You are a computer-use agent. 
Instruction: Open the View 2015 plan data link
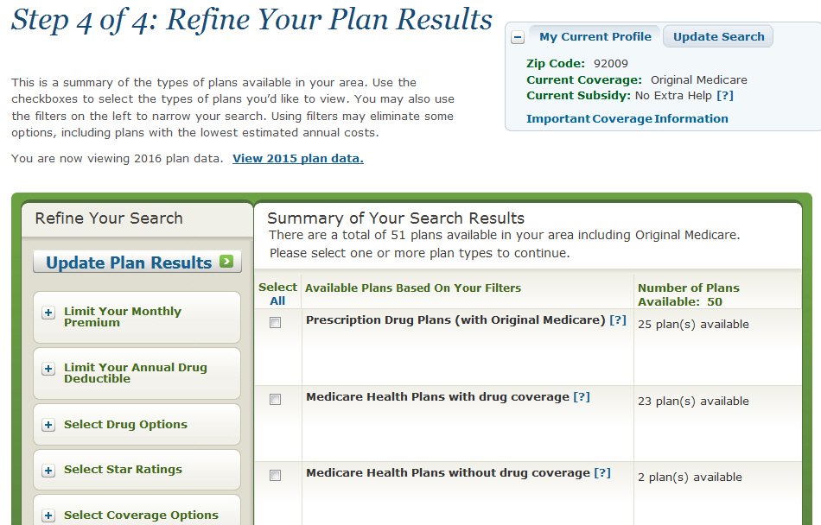(x=298, y=158)
